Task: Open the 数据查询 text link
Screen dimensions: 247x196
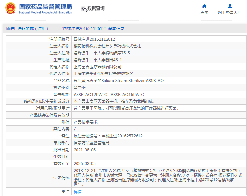Action: click(x=96, y=9)
